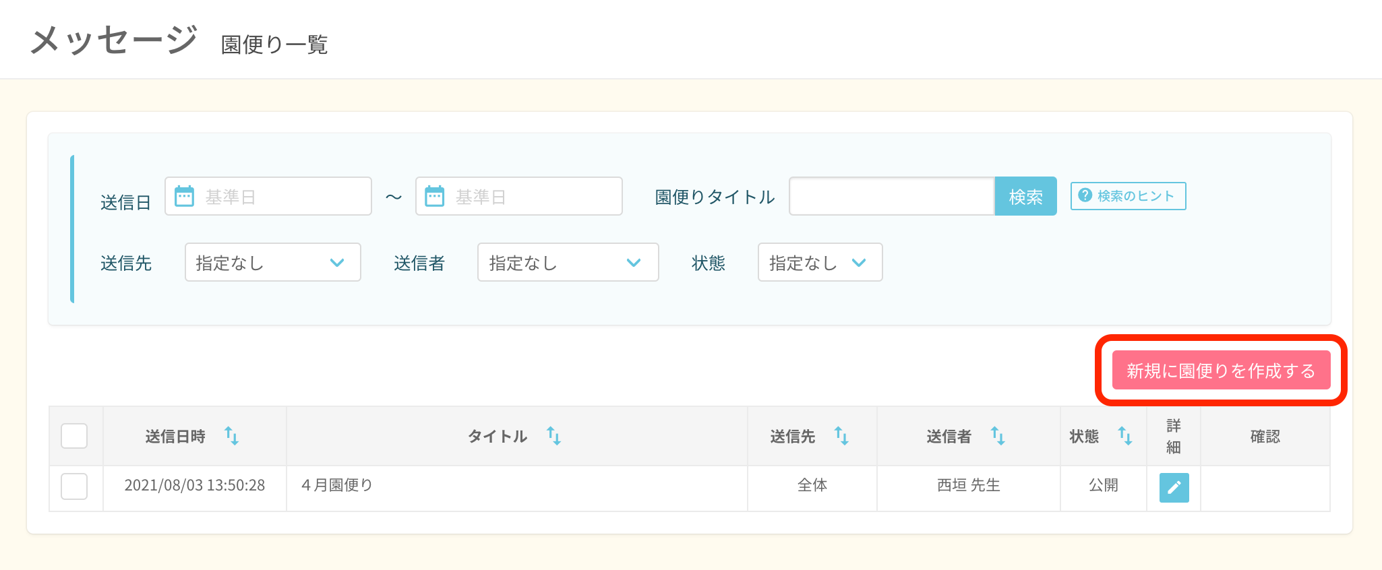Focus the start 基準日 date field

pyautogui.click(x=268, y=196)
